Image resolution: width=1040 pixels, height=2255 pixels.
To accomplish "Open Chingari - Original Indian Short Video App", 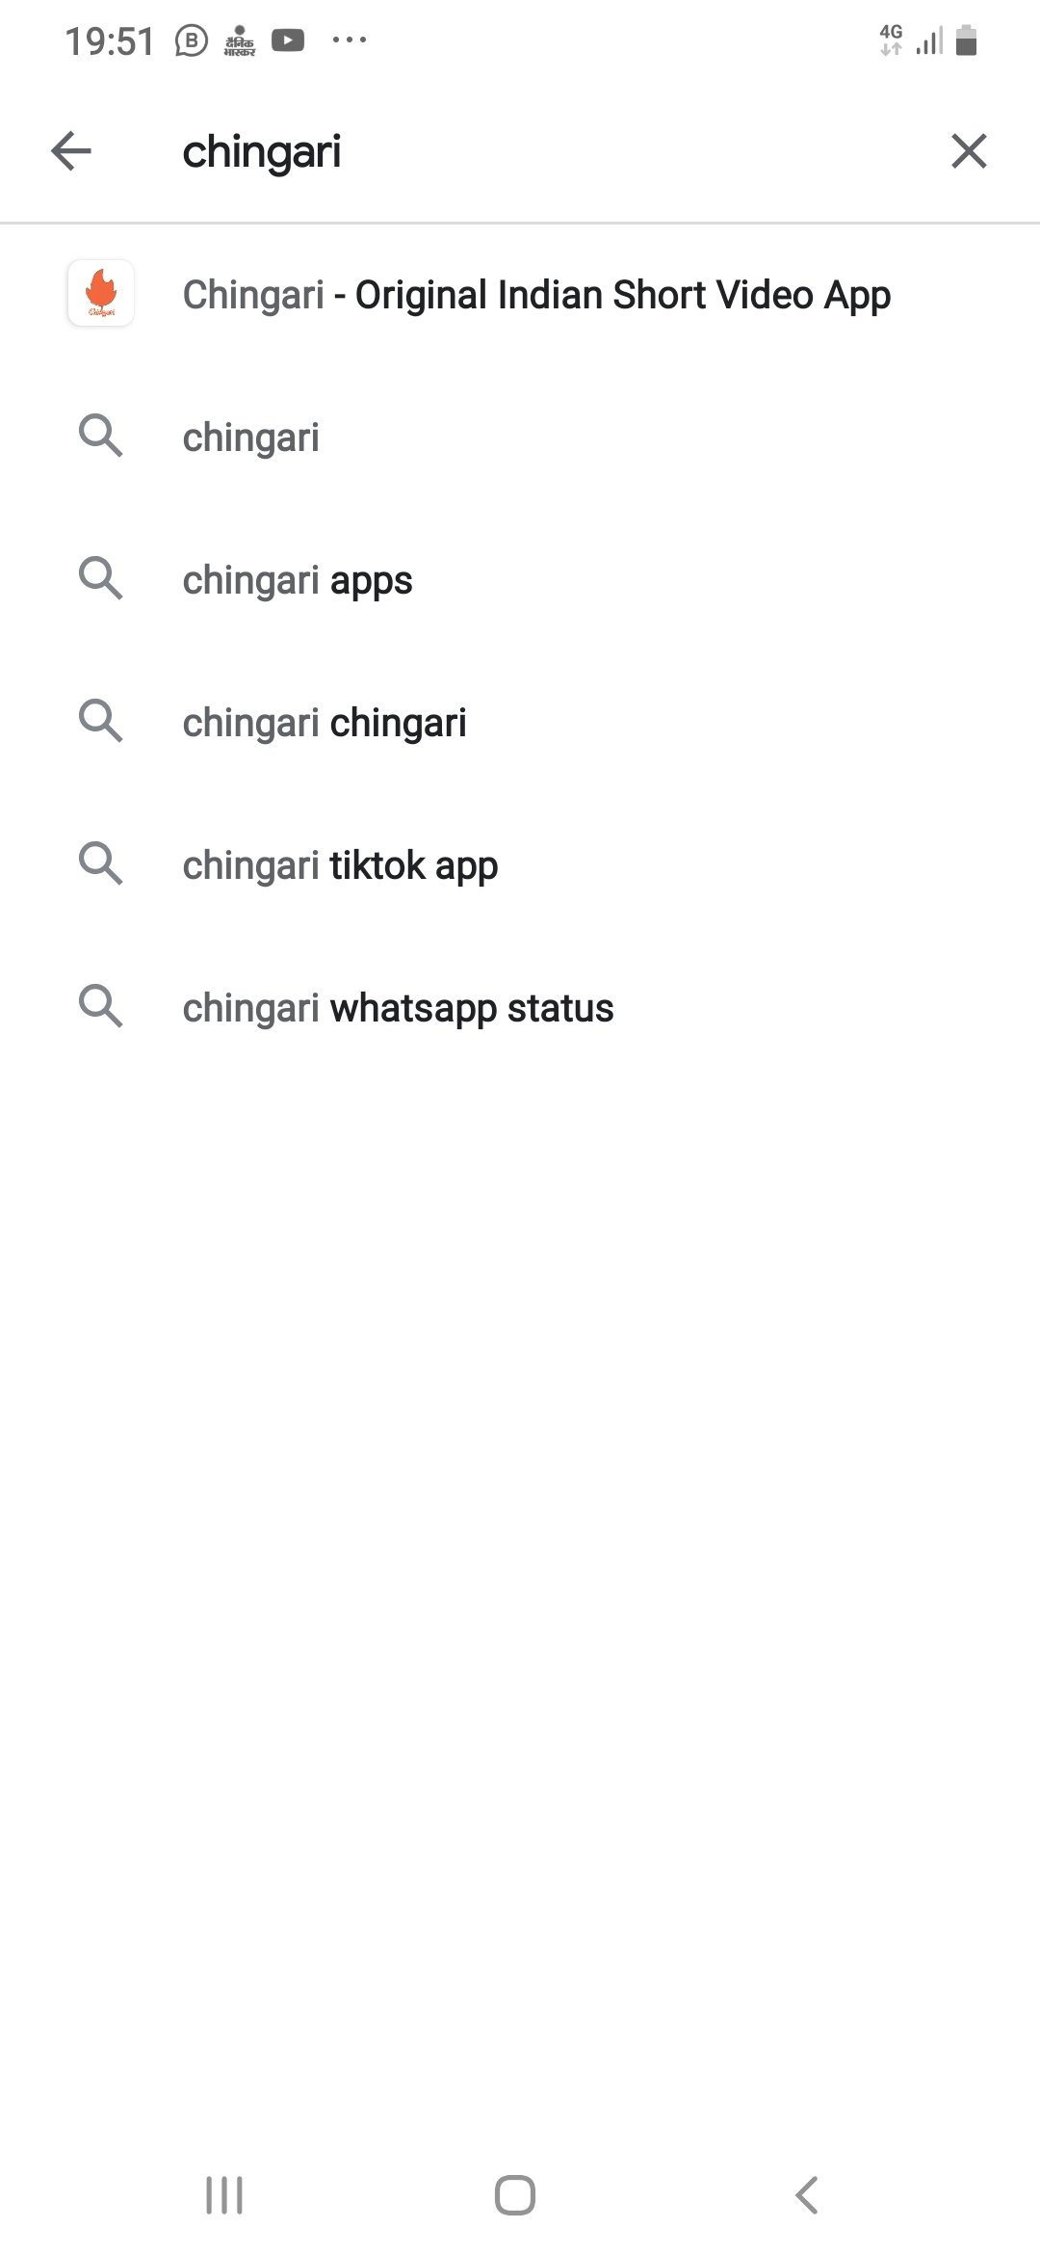I will [535, 295].
